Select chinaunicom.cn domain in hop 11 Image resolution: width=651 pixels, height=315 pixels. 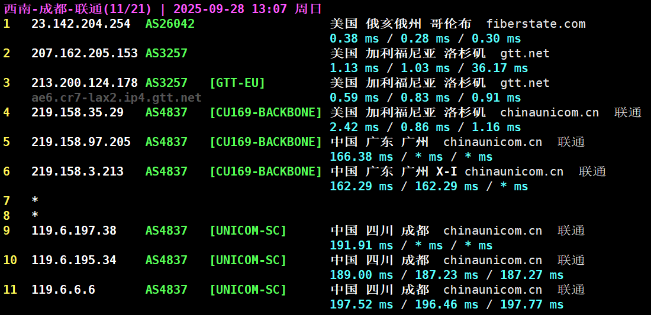pos(493,290)
